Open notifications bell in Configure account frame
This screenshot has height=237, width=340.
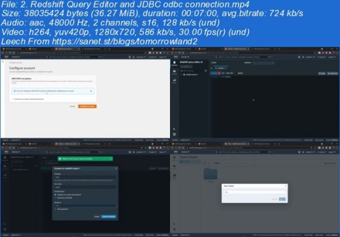[134, 57]
